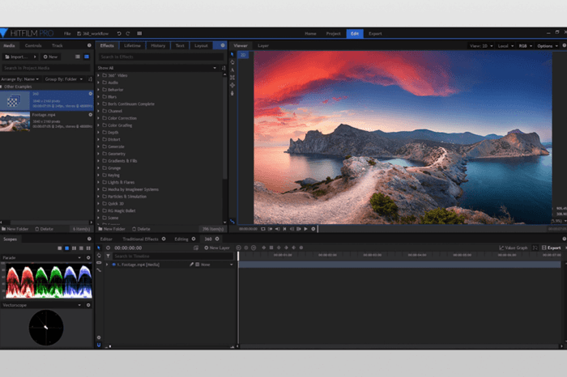The image size is (567, 377).
Task: Switch to the Layer viewer tab
Action: tap(263, 45)
